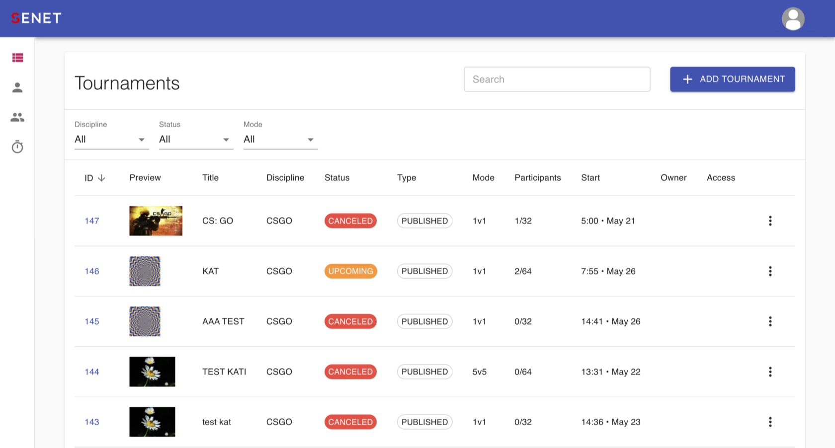This screenshot has width=835, height=448.
Task: Click start time 7:55 • May 26
Action: [608, 271]
